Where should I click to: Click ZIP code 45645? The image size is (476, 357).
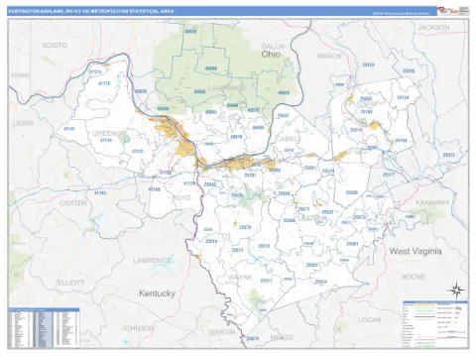(211, 112)
